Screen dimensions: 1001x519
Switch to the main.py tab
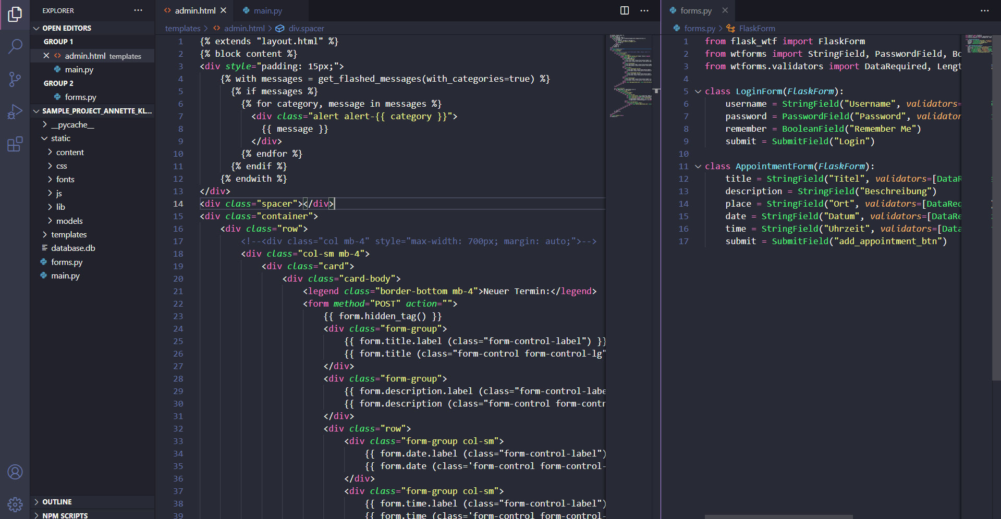pos(267,10)
